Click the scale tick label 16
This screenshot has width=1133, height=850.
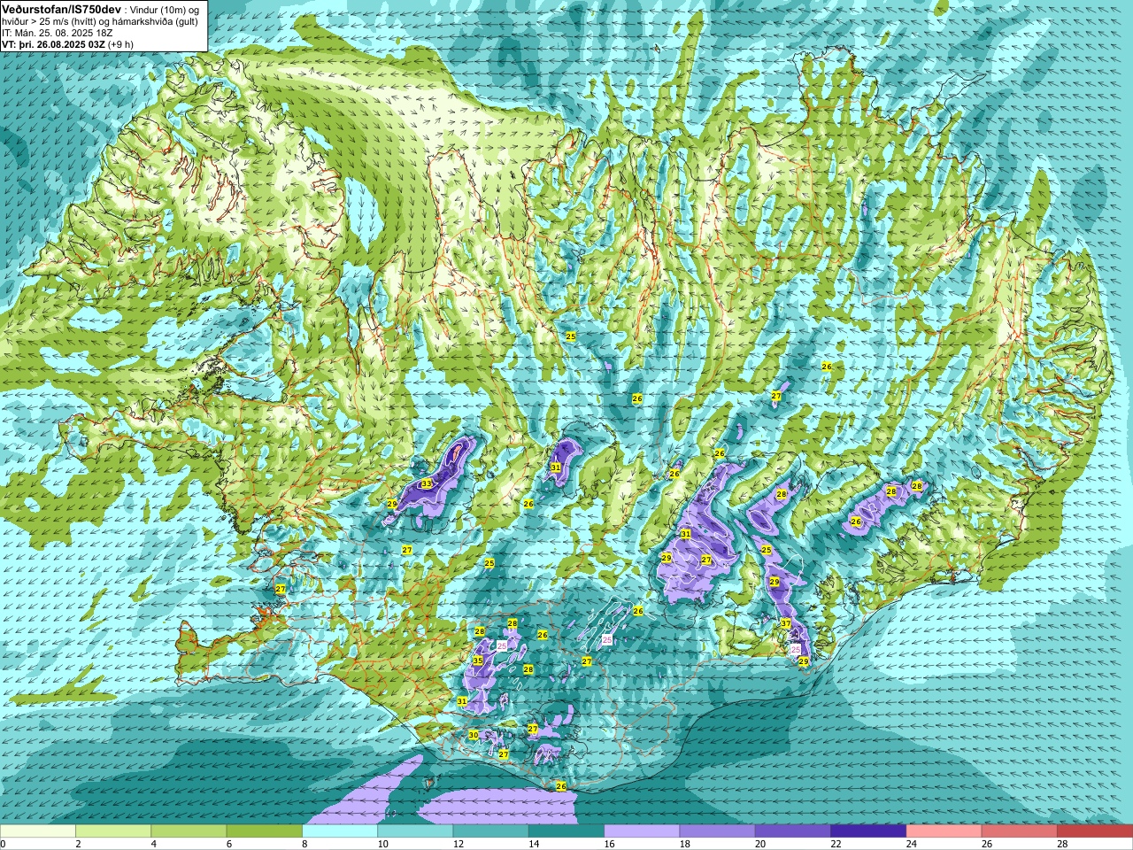click(x=610, y=844)
